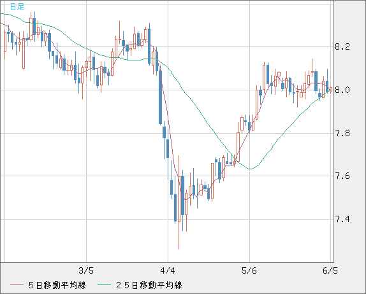Click the 8.2 price axis label

pyautogui.click(x=342, y=47)
